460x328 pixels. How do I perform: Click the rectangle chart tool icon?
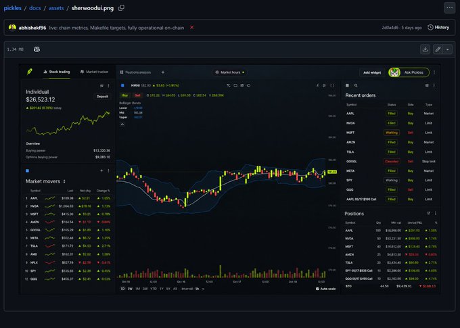pyautogui.click(x=235, y=85)
